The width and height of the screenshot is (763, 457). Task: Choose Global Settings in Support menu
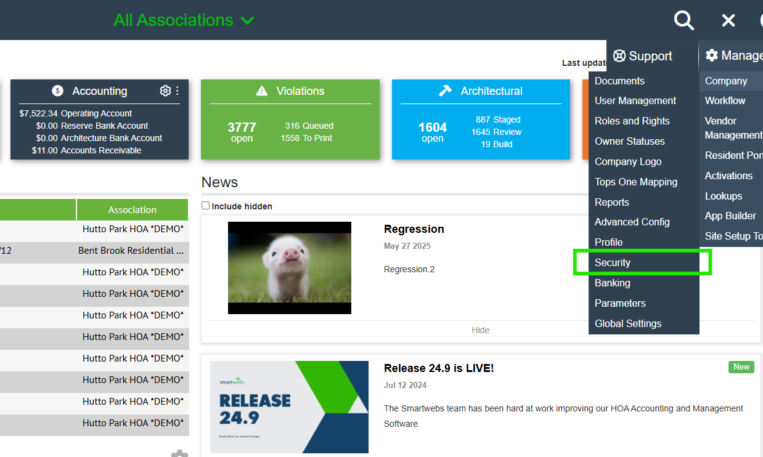(627, 323)
